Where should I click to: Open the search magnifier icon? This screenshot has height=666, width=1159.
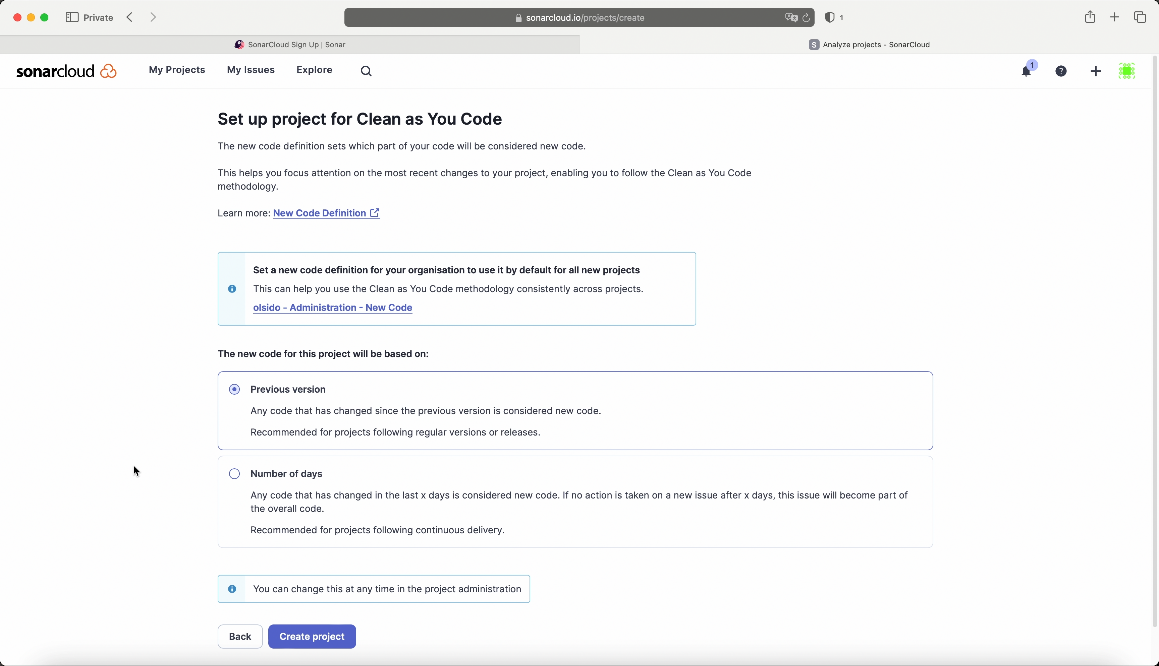coord(366,71)
